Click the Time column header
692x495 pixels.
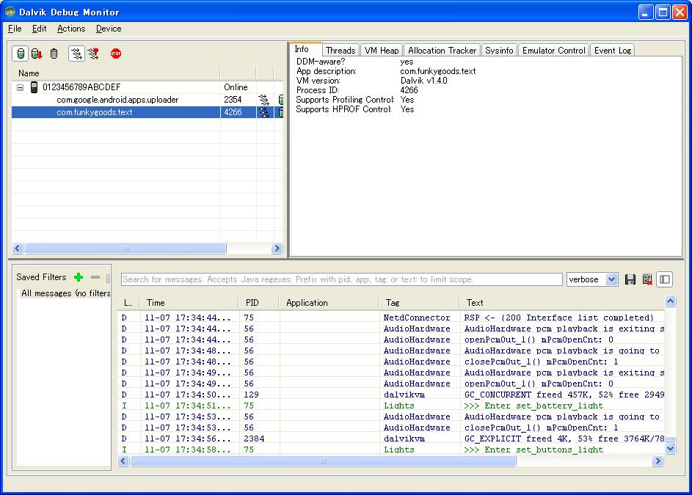pos(189,303)
